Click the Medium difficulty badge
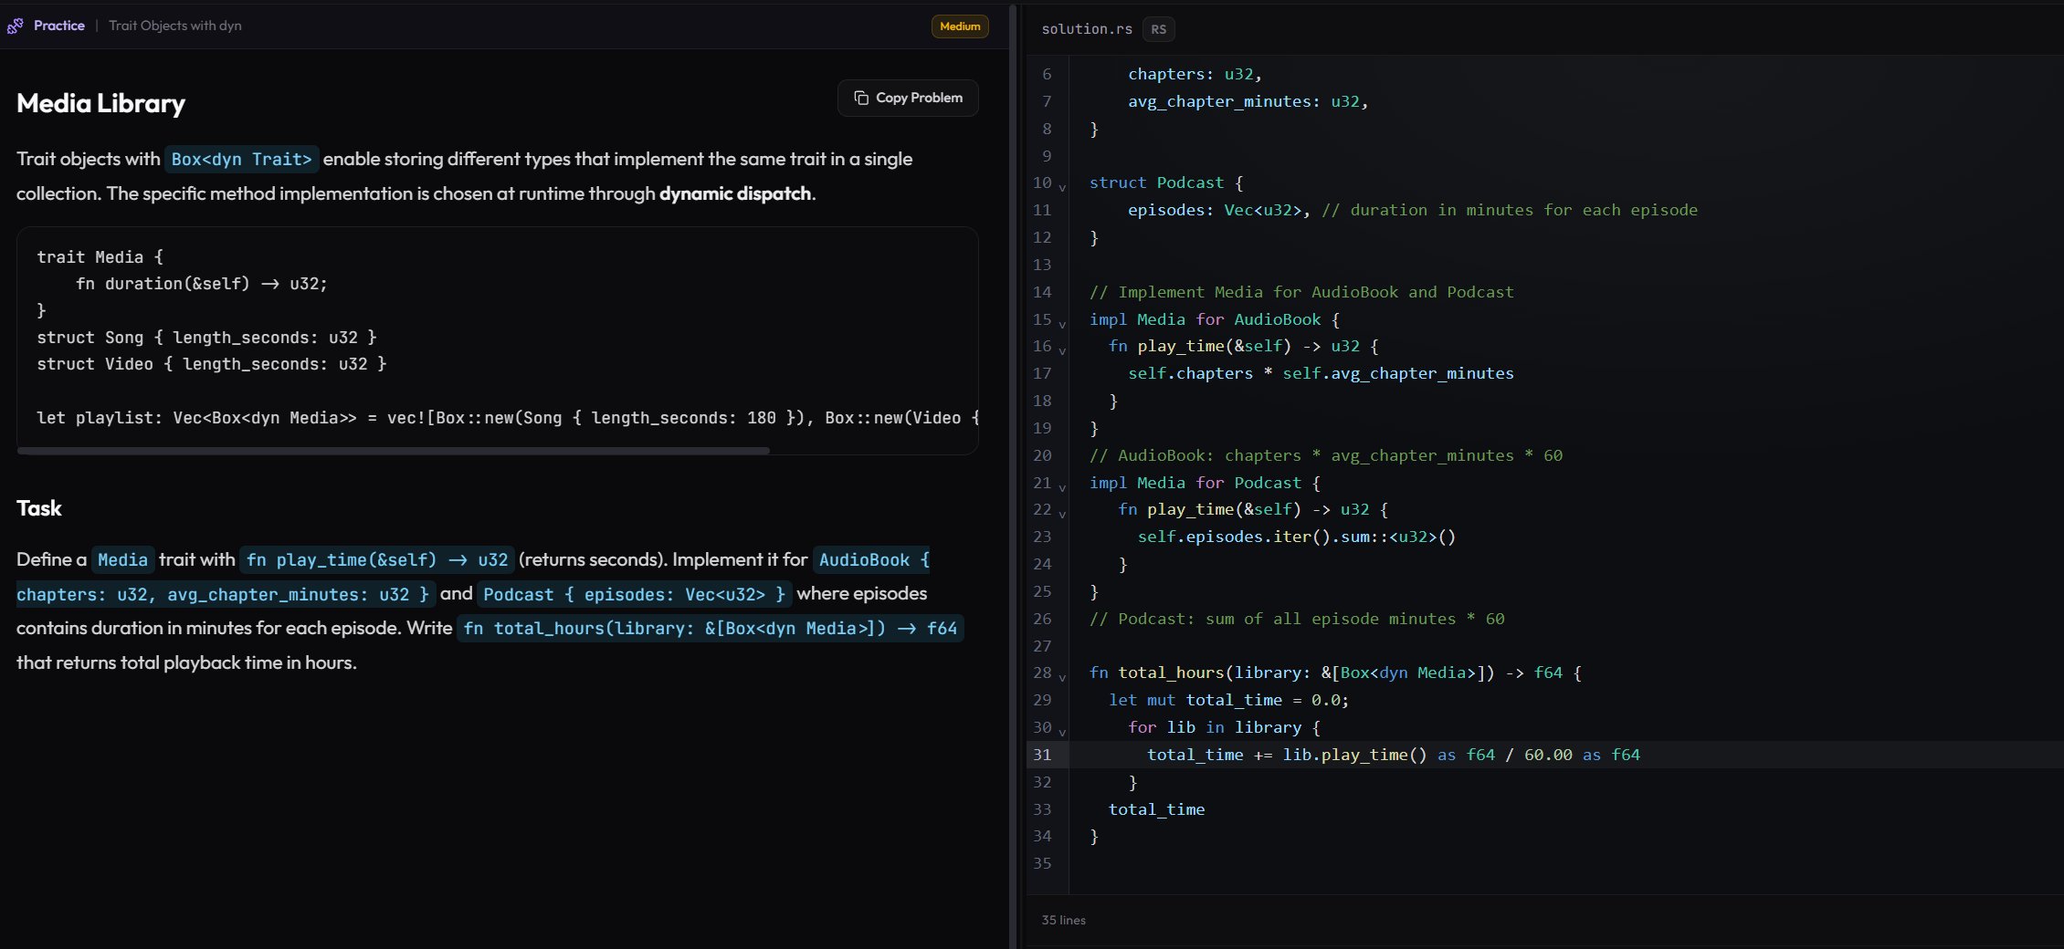The width and height of the screenshot is (2064, 949). click(x=959, y=26)
